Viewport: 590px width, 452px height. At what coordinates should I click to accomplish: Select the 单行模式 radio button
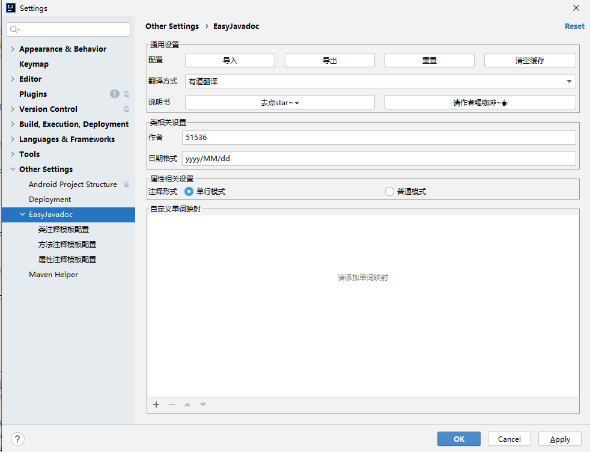tap(189, 191)
